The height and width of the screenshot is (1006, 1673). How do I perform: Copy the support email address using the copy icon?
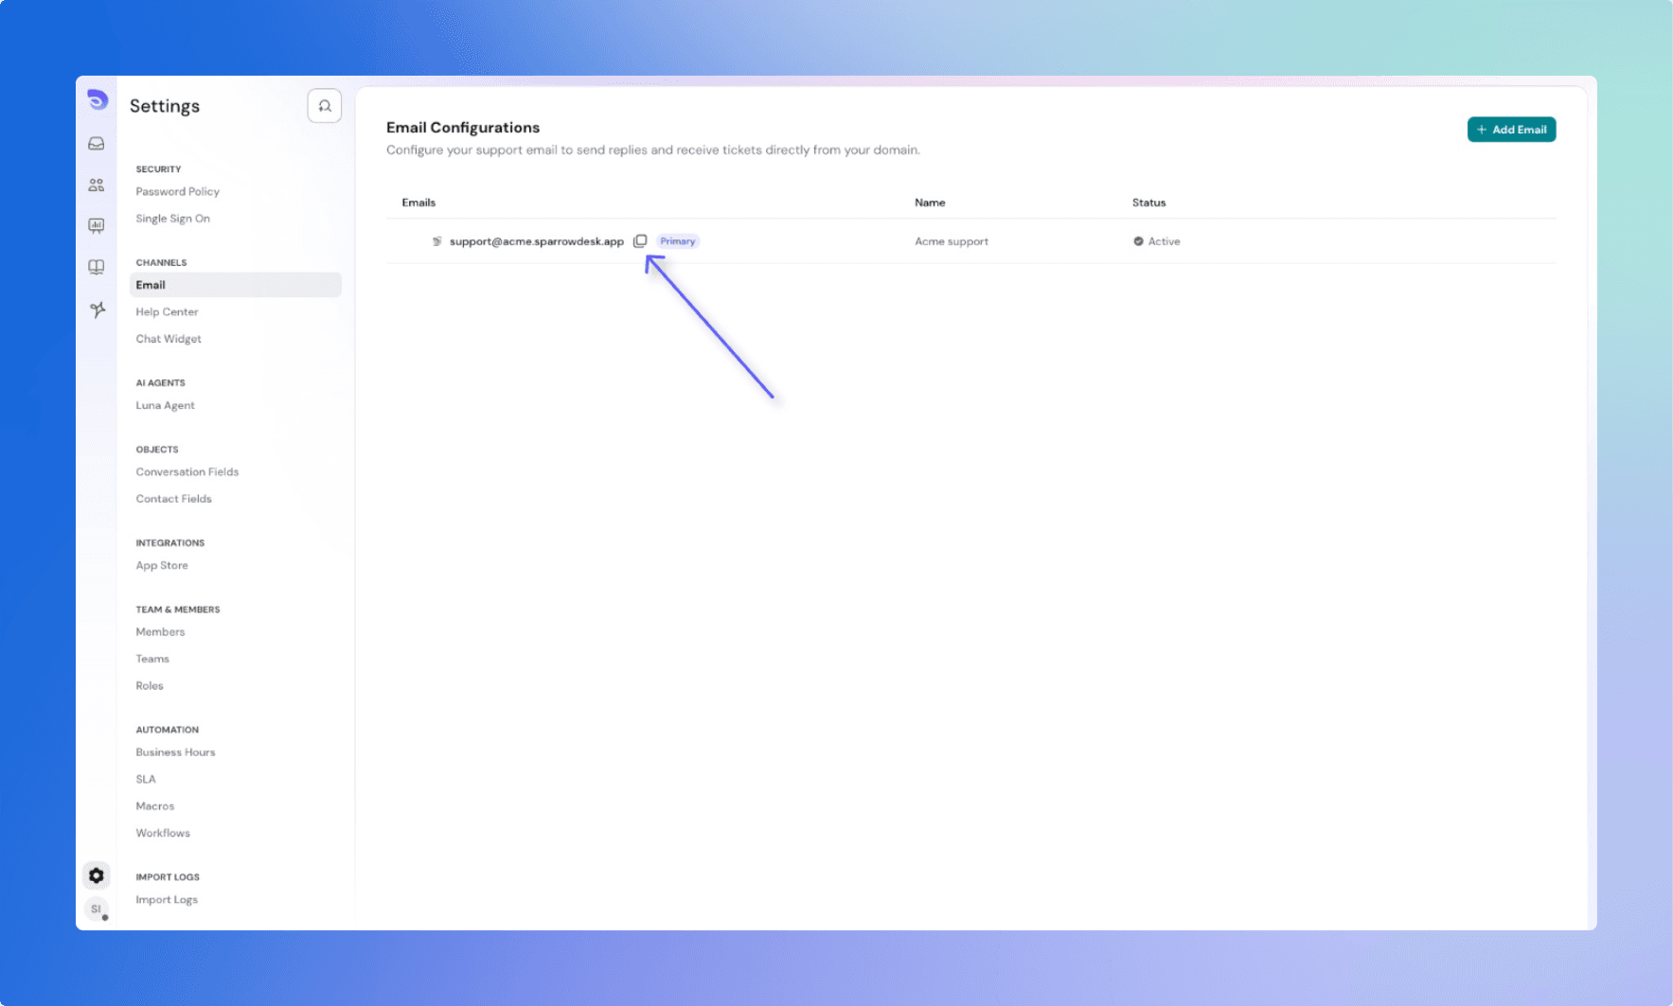[x=640, y=240]
